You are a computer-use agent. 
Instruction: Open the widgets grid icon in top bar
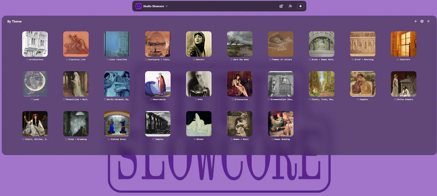click(281, 6)
